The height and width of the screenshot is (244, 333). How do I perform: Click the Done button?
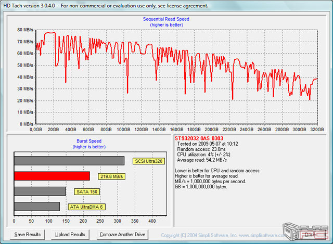click(x=310, y=235)
